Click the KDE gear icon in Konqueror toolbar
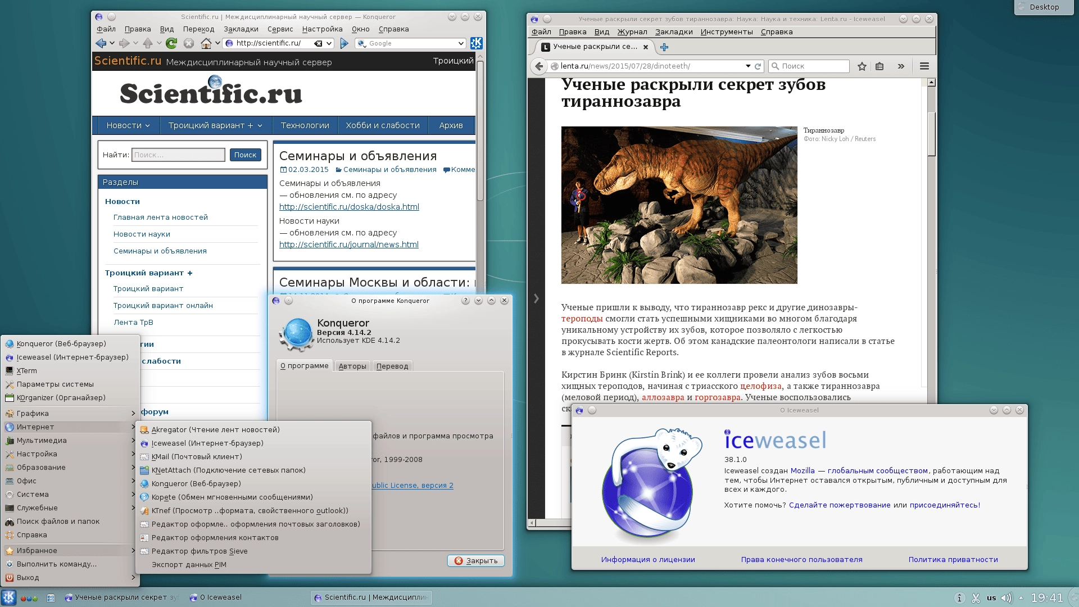 476,43
